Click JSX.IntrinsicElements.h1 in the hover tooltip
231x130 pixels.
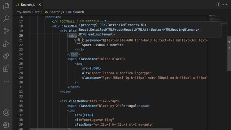tap(122, 25)
